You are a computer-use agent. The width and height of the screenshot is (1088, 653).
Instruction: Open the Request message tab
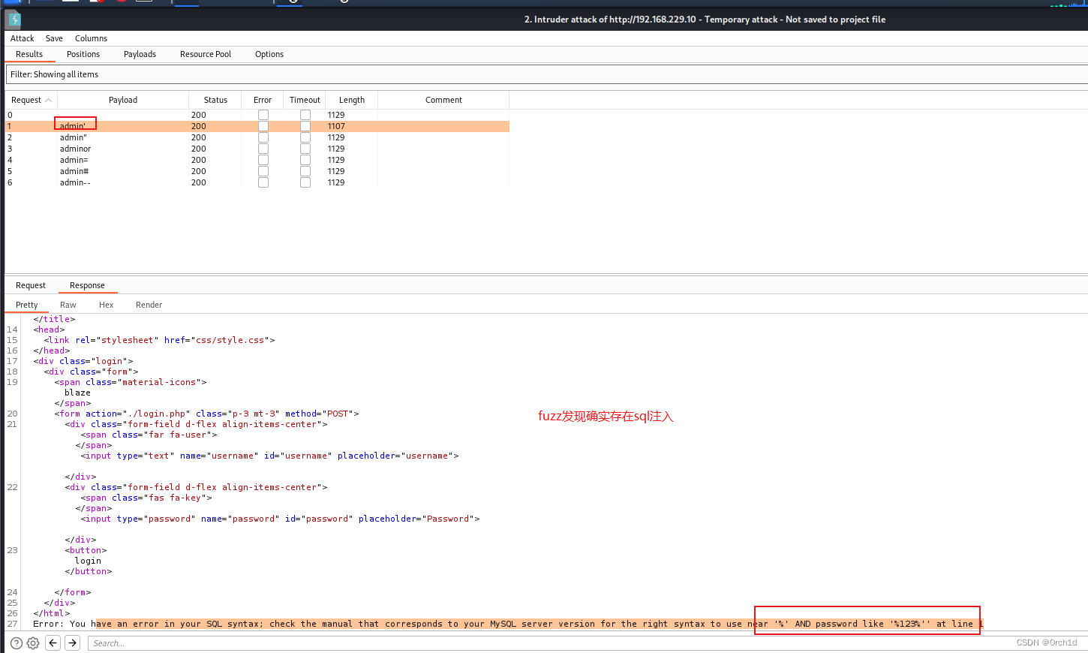pos(31,285)
